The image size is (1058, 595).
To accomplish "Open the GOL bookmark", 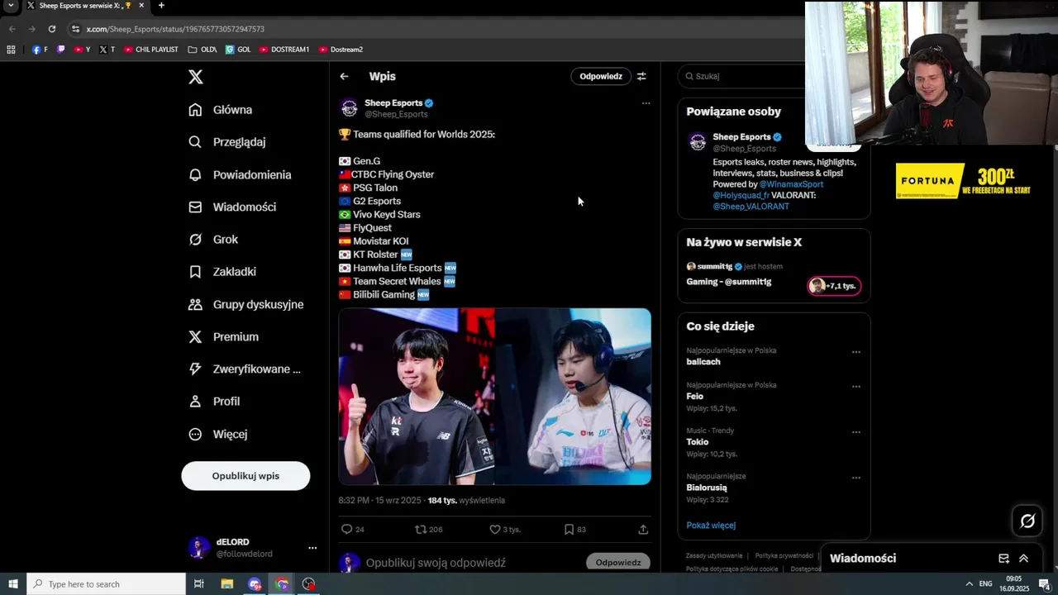I will coord(238,50).
